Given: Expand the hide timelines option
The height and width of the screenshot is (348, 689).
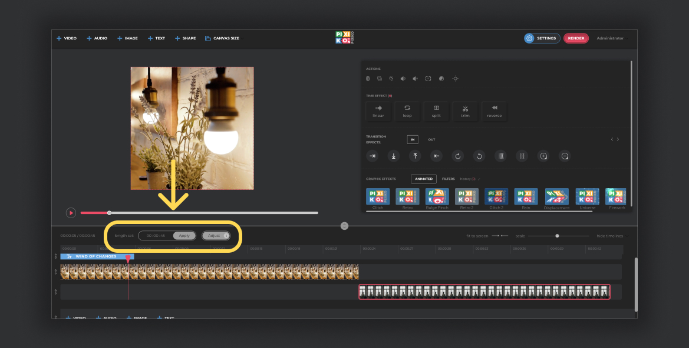Looking at the screenshot, I should (x=612, y=236).
